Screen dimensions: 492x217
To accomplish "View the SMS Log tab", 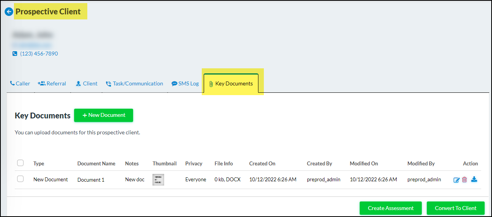I will coord(185,83).
